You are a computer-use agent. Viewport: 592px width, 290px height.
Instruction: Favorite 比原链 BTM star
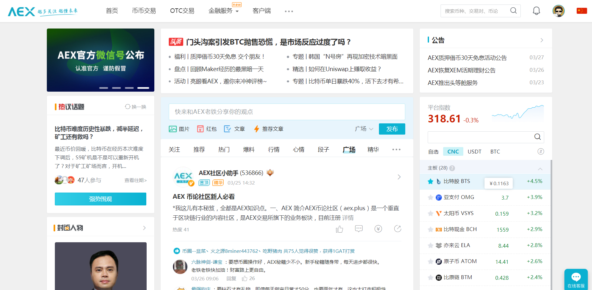(431, 278)
